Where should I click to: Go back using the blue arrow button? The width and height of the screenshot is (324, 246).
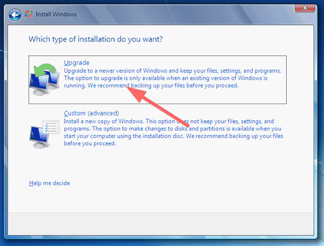click(15, 15)
